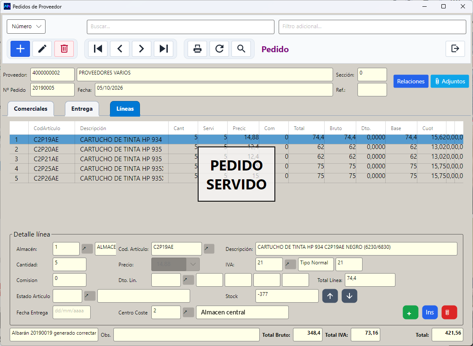Select row with article C2P26AE

[236, 178]
